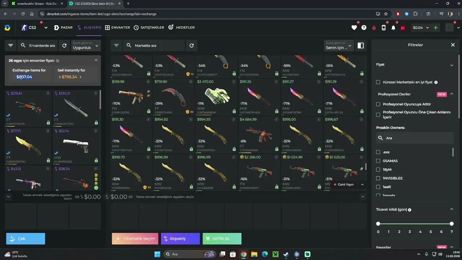Click the Turkish flag language icon
462x260 pixels.
click(403, 28)
